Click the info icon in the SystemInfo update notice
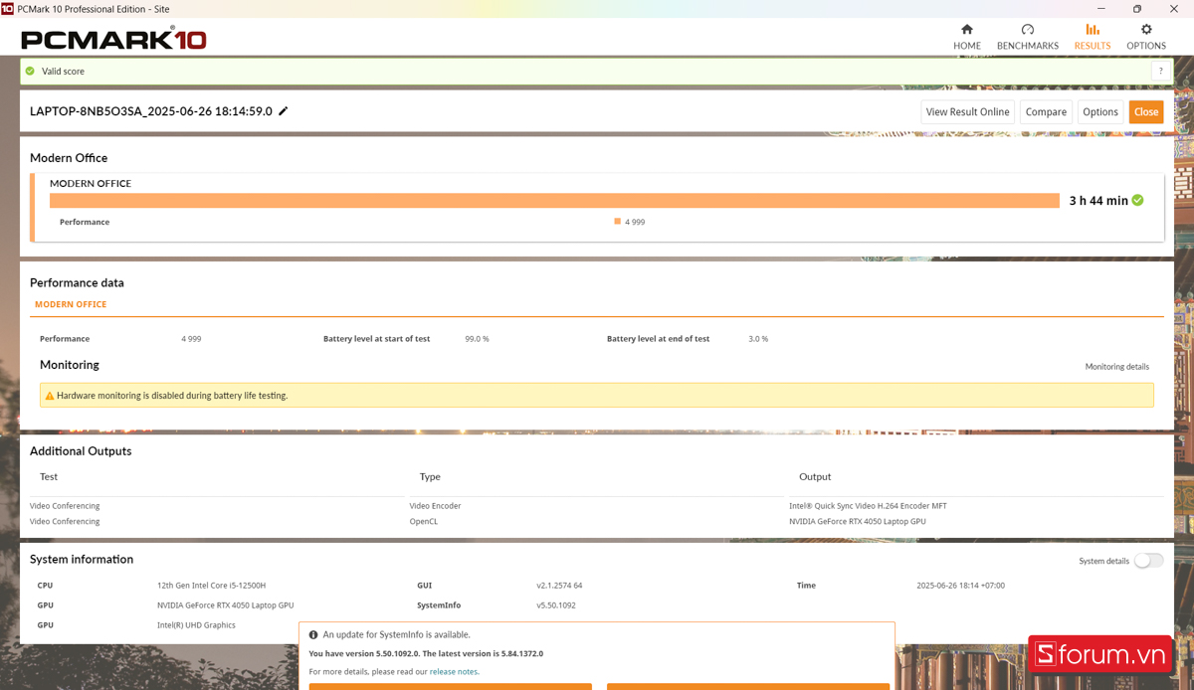 point(313,634)
